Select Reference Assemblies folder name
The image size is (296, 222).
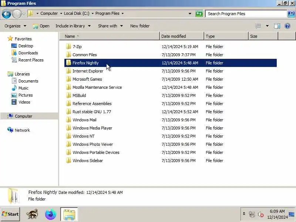point(92,104)
